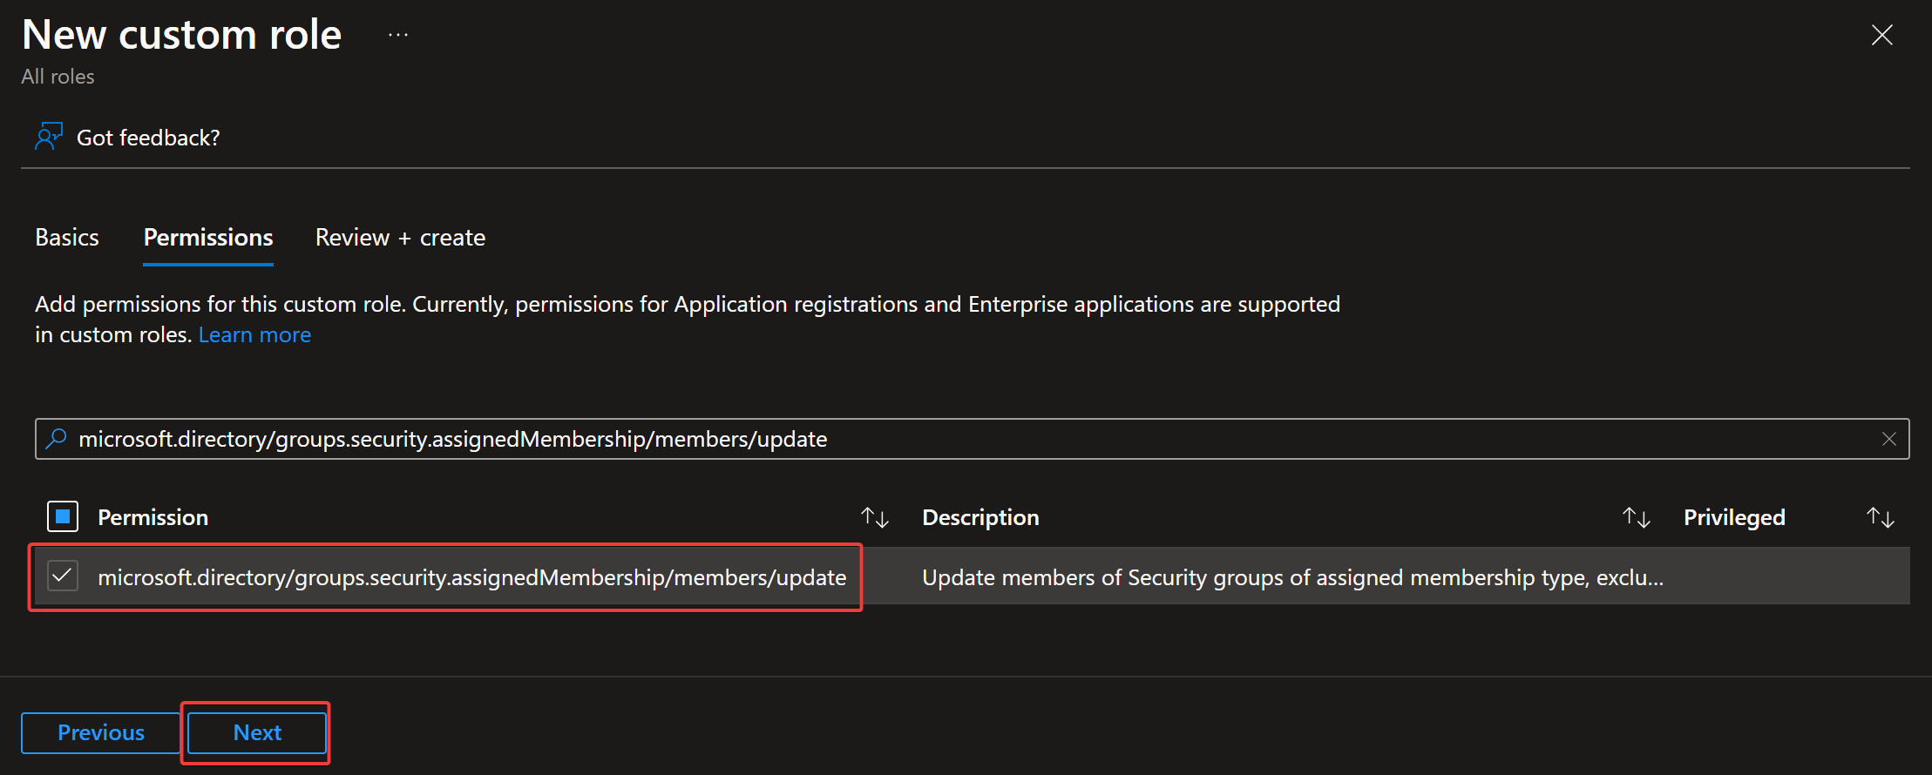This screenshot has height=775, width=1932.
Task: Toggle the select-all permissions checkbox
Action: [63, 516]
